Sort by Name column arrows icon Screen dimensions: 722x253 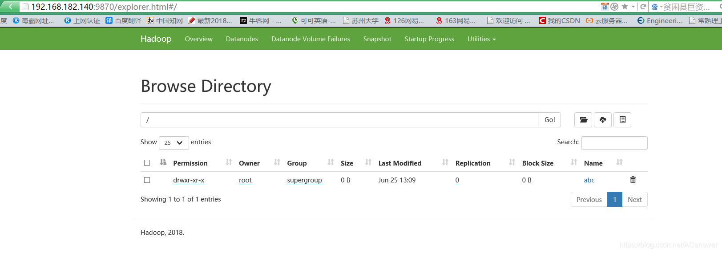pos(619,162)
